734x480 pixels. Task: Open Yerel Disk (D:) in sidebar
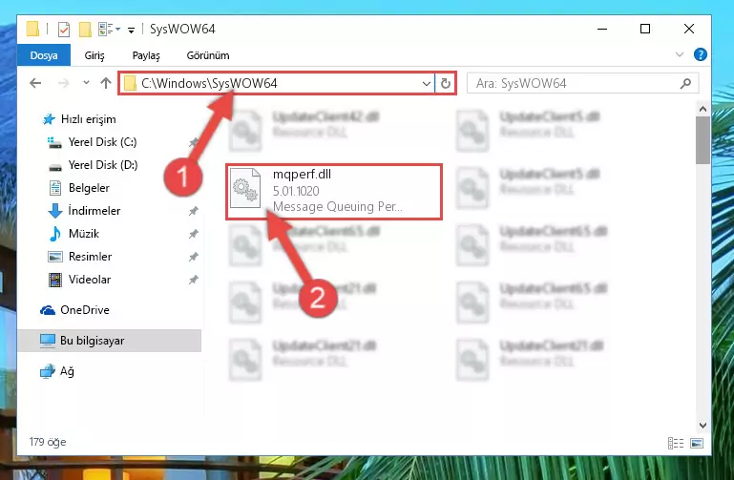[103, 165]
